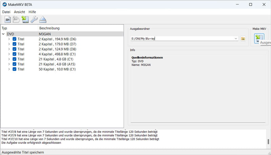Click the open video file toolbar icon
The width and height of the screenshot is (271, 155).
point(7,20)
